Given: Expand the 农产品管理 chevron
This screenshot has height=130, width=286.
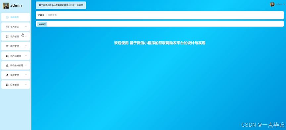Looking at the screenshot, I should point(26,56).
